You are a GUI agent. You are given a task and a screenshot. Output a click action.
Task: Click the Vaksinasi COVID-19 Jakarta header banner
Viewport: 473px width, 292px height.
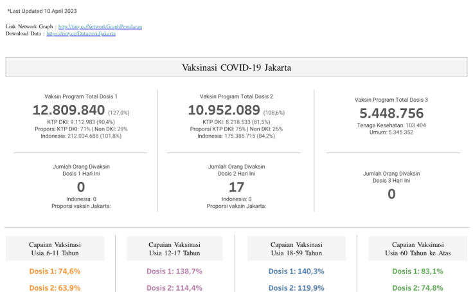coord(236,68)
